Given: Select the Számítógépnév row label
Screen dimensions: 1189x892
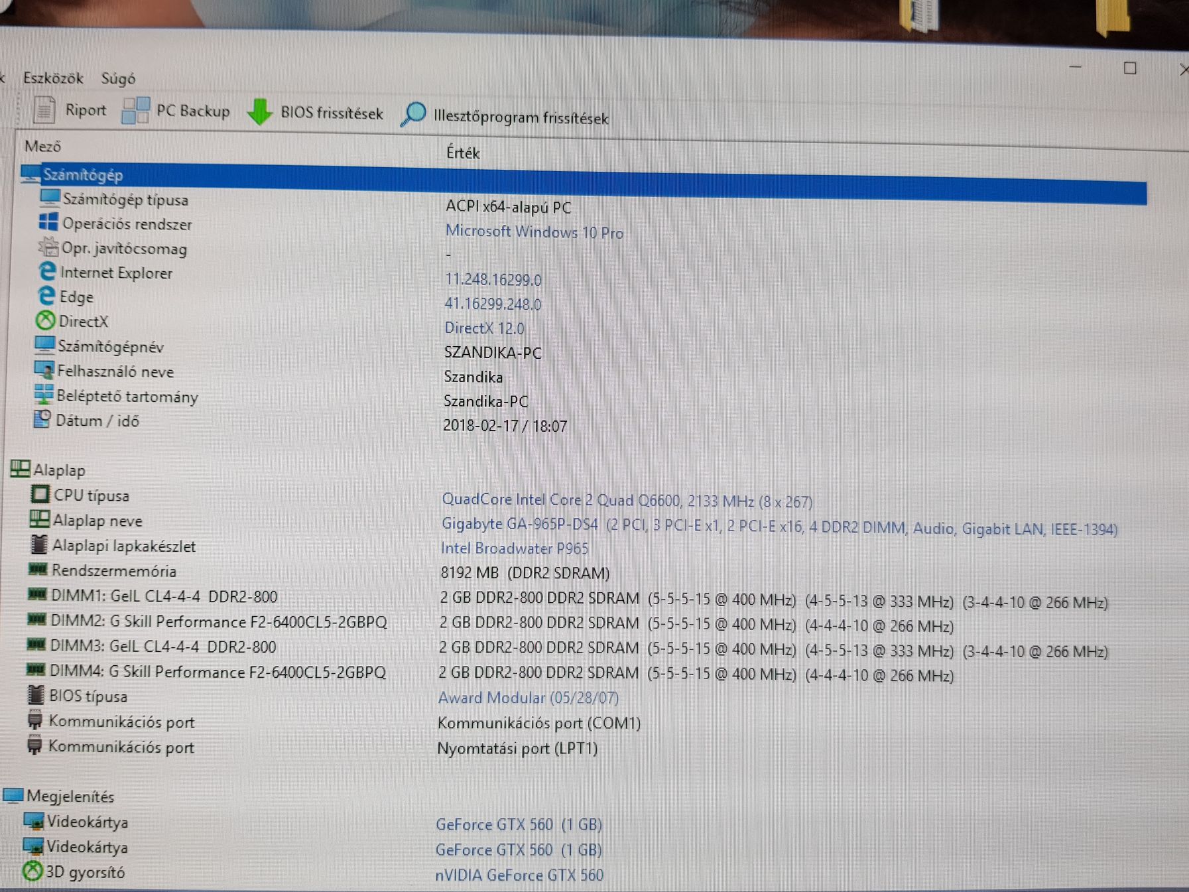Looking at the screenshot, I should click(x=111, y=346).
